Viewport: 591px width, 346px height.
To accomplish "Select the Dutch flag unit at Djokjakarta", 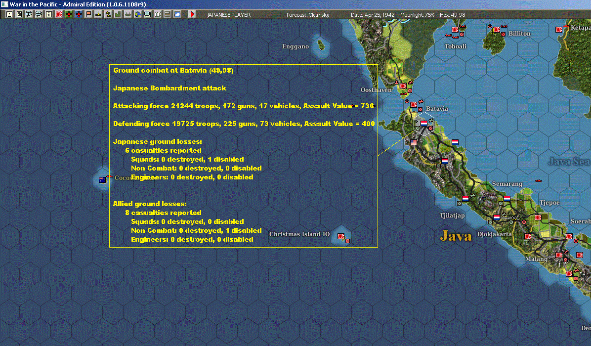I will (x=497, y=217).
